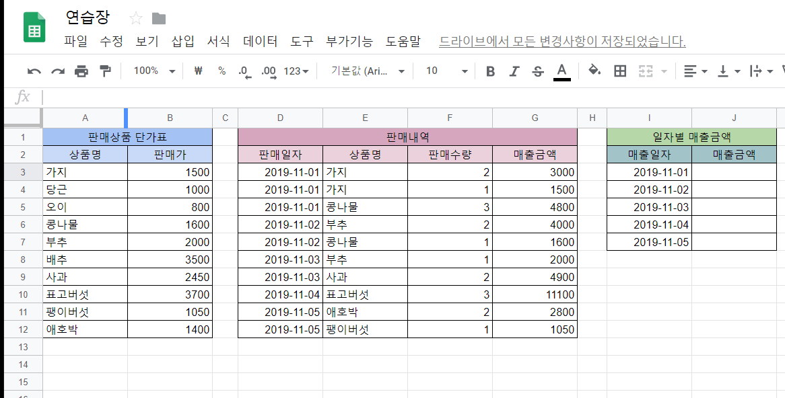This screenshot has height=398, width=785.
Task: Open horizontal align dropdown
Action: click(695, 71)
